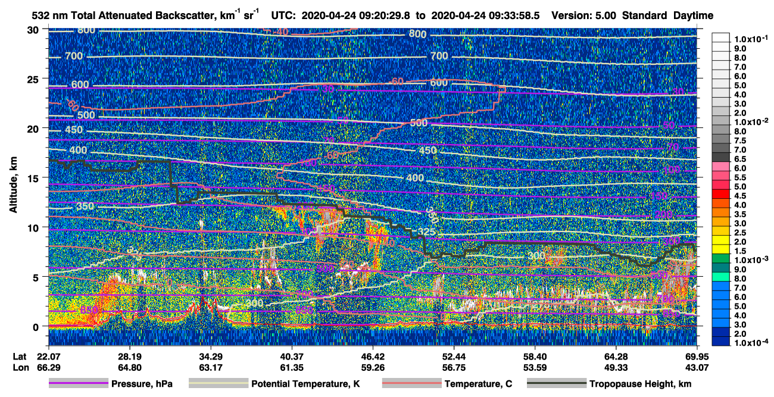Viewport: 774px width, 397px height.
Task: Click the longitude value '56.75'
Action: 454,367
